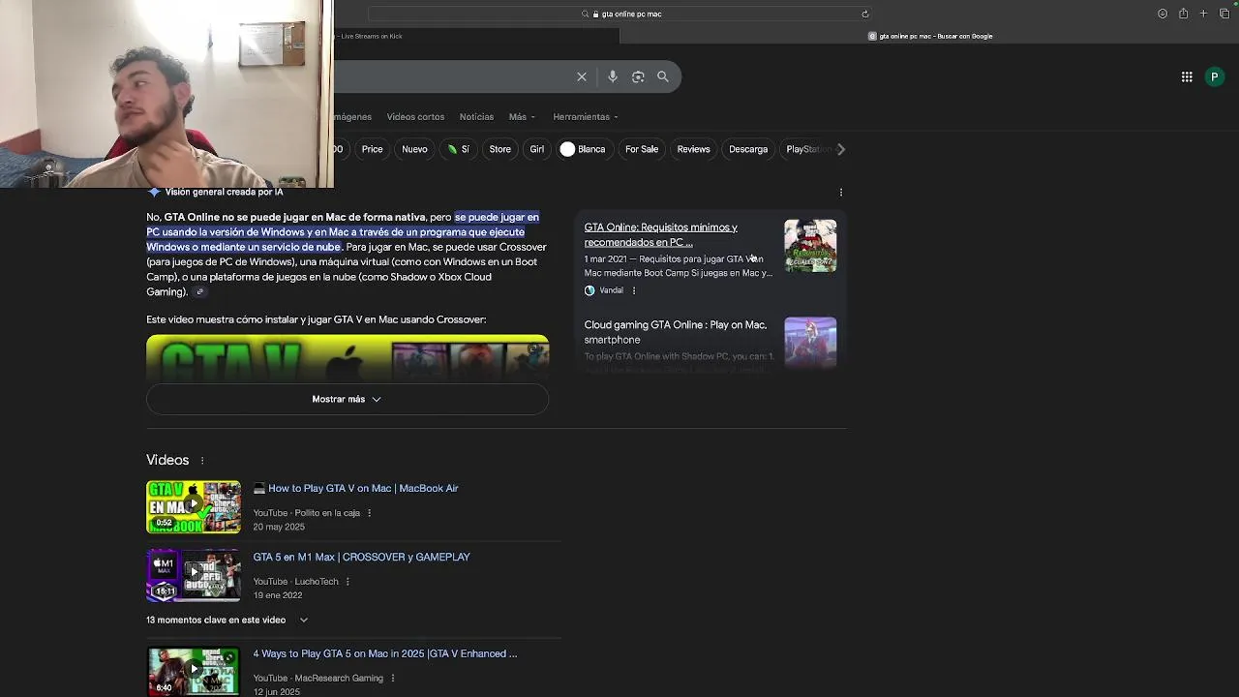
Task: Open How to Play GTA V on Mac video
Action: 363,488
